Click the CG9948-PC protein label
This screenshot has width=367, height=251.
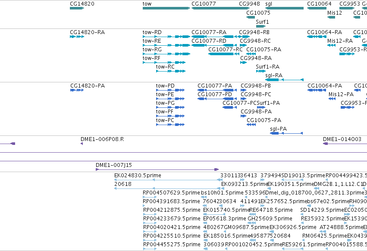click(x=256, y=94)
